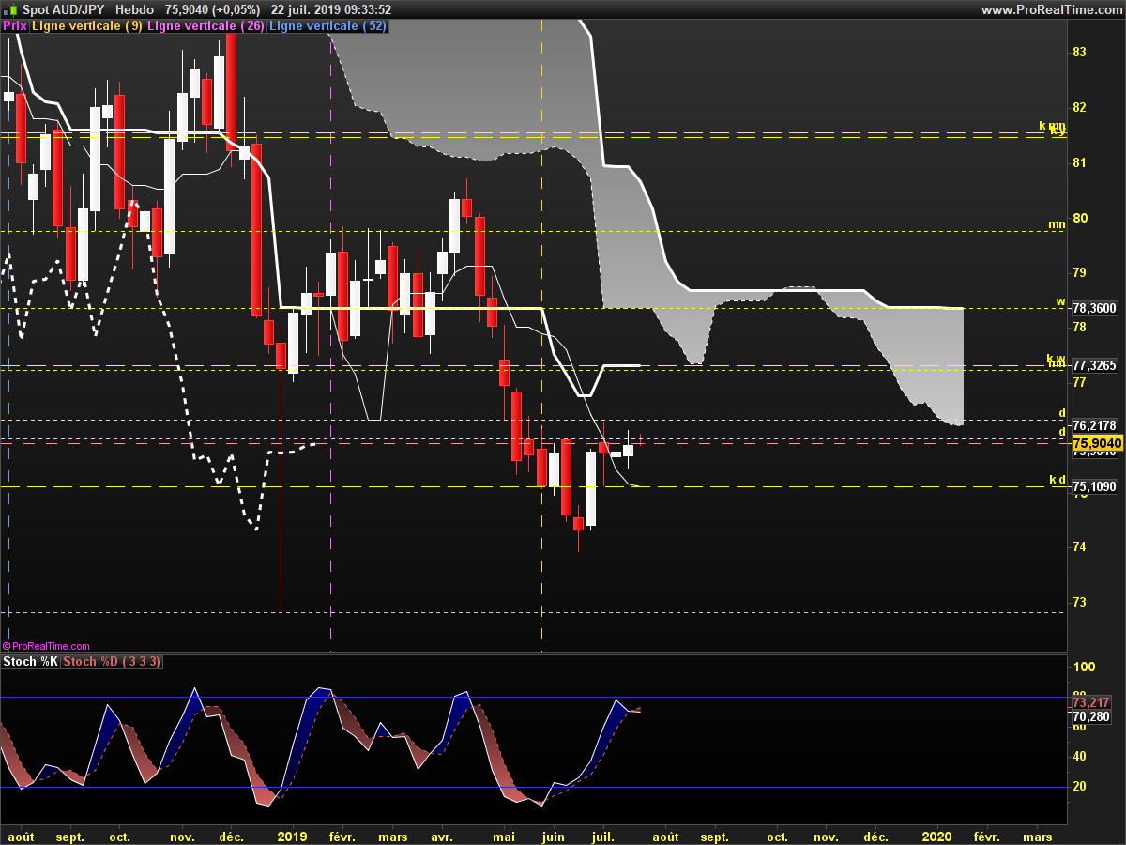
Task: Click the yellow current price tag 75,9040
Action: pyautogui.click(x=1094, y=443)
